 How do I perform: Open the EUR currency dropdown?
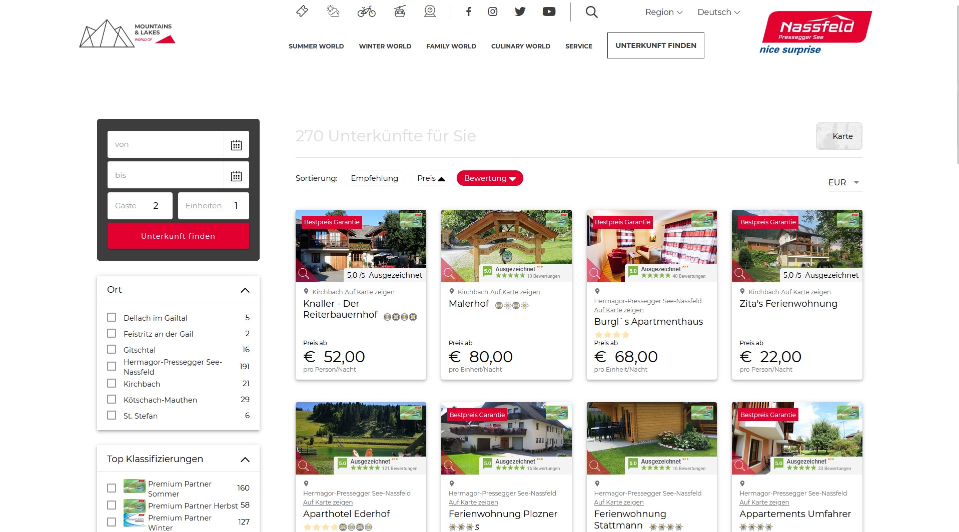point(844,182)
